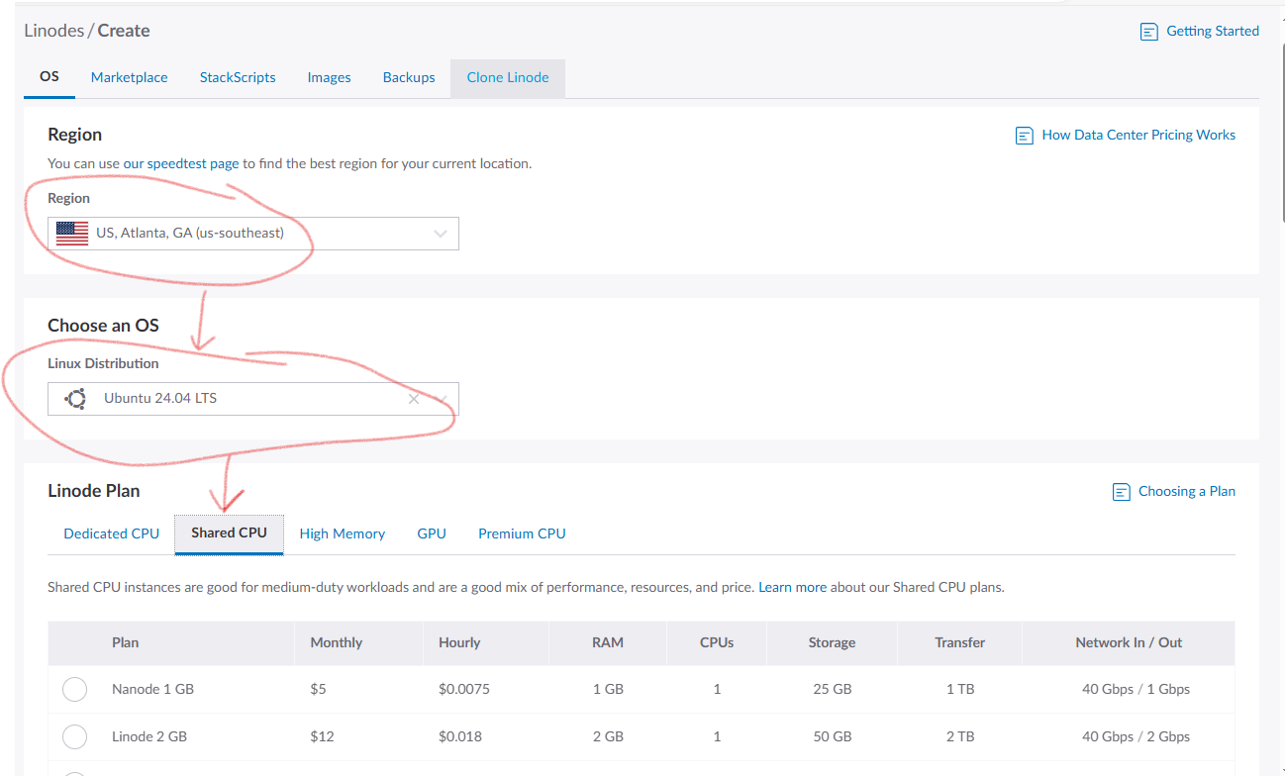Open the Images tab
Viewport: 1285px width, 776px height.
pyautogui.click(x=330, y=78)
